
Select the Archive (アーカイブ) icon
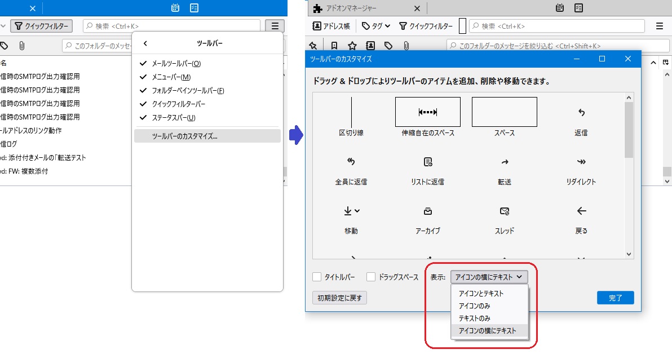point(427,211)
